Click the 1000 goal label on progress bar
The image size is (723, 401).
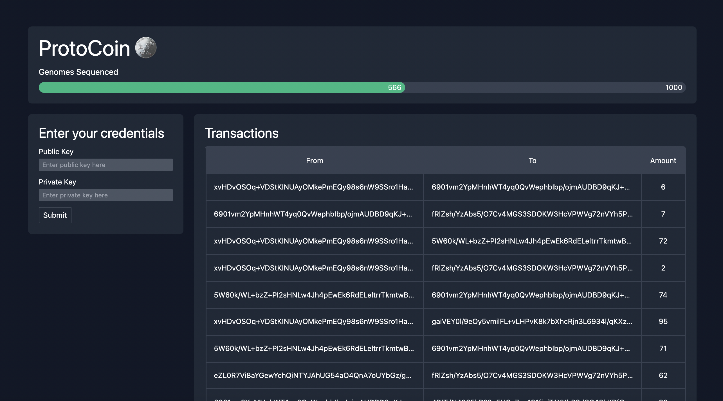pos(673,87)
